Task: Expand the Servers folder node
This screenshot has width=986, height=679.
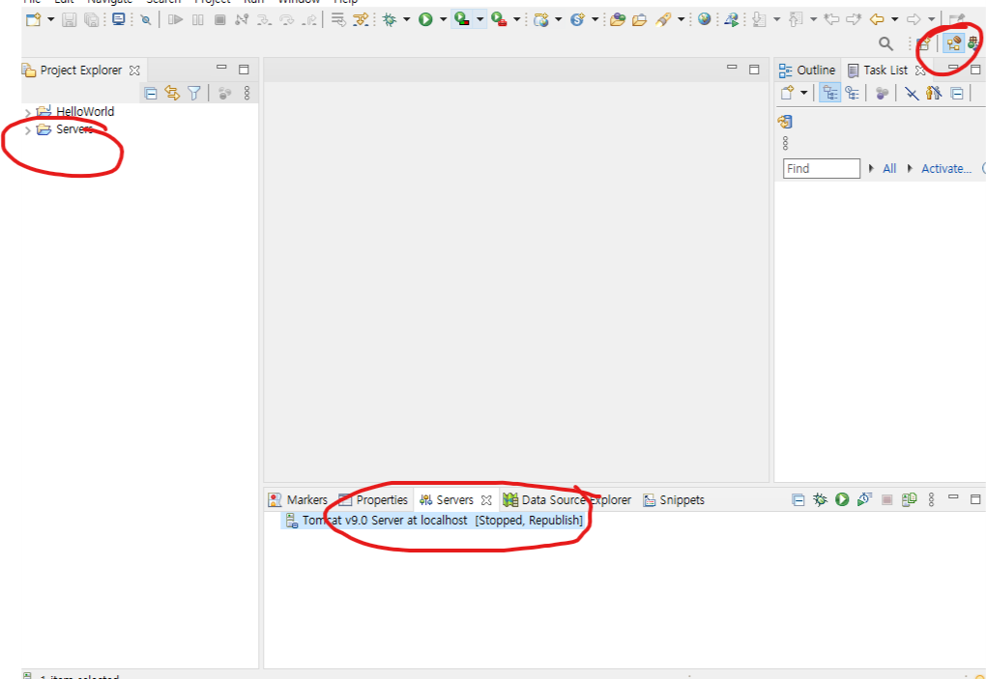Action: click(x=28, y=130)
